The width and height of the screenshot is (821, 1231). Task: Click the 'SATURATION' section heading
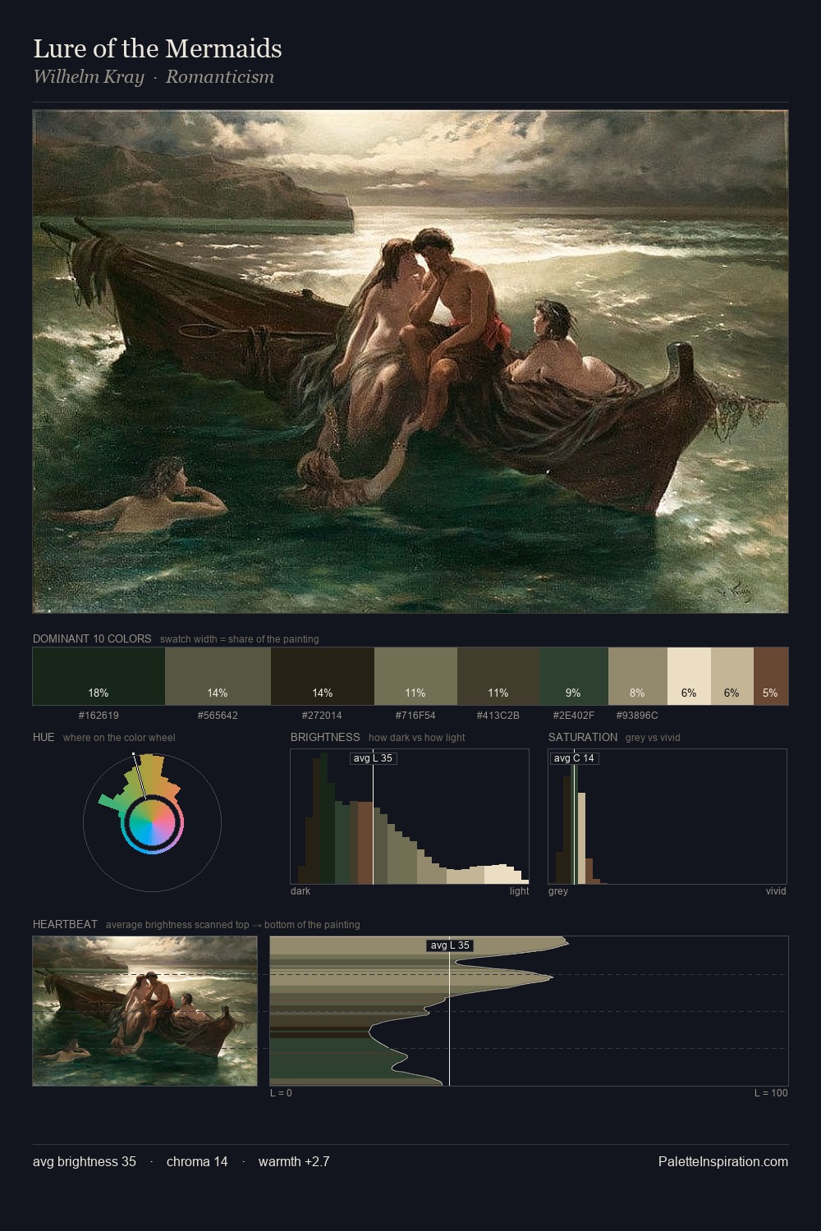click(x=583, y=737)
